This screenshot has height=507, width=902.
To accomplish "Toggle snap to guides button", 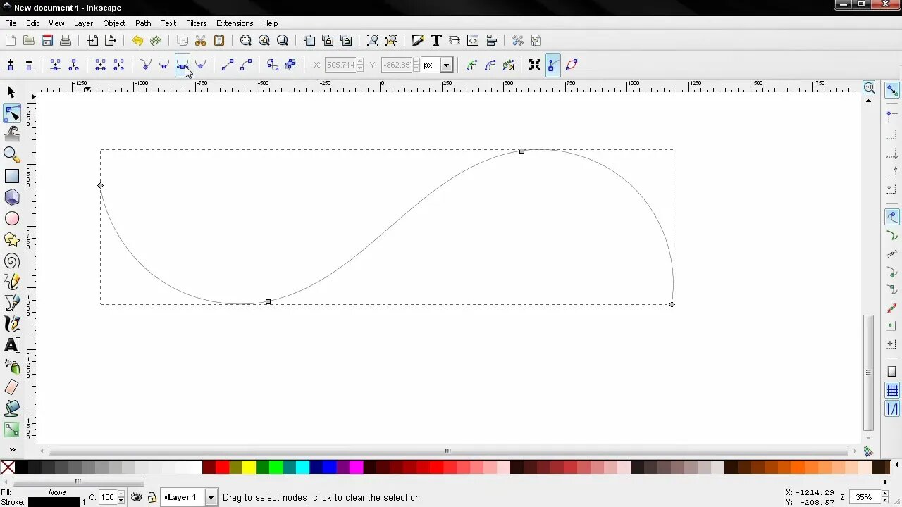I will [892, 409].
